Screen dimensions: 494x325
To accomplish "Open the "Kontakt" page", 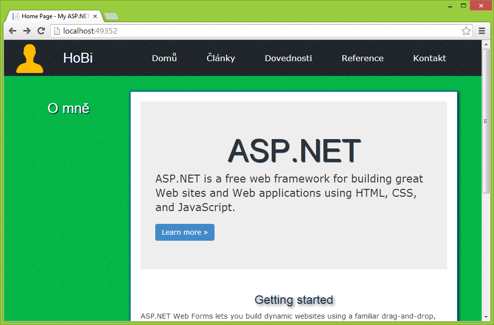I will (x=429, y=58).
